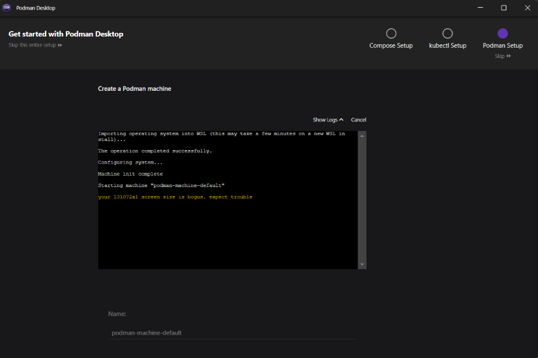Click Skip under Podman Setup
This screenshot has width=538, height=358.
(x=503, y=56)
